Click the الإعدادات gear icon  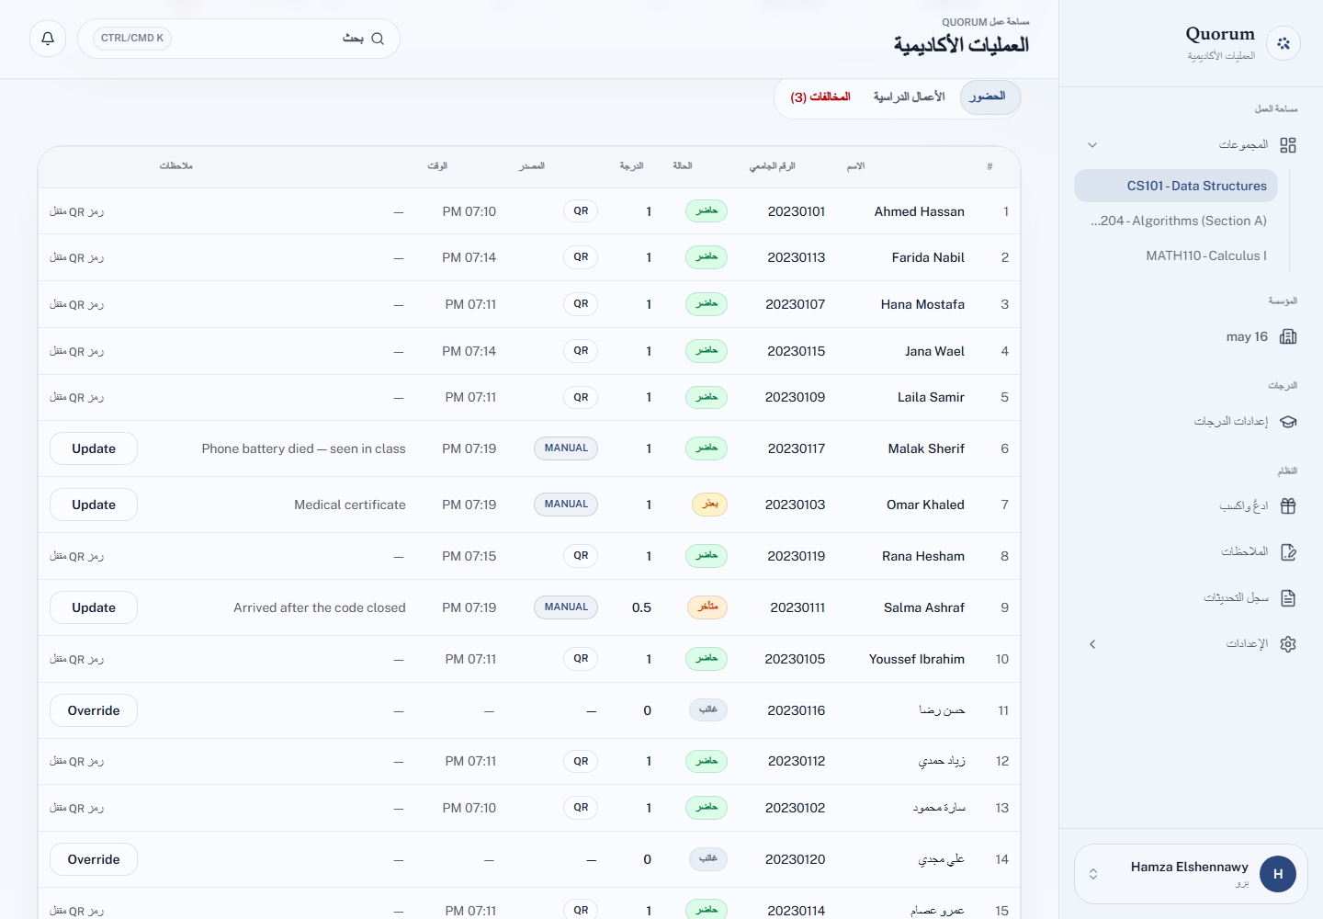click(1288, 644)
